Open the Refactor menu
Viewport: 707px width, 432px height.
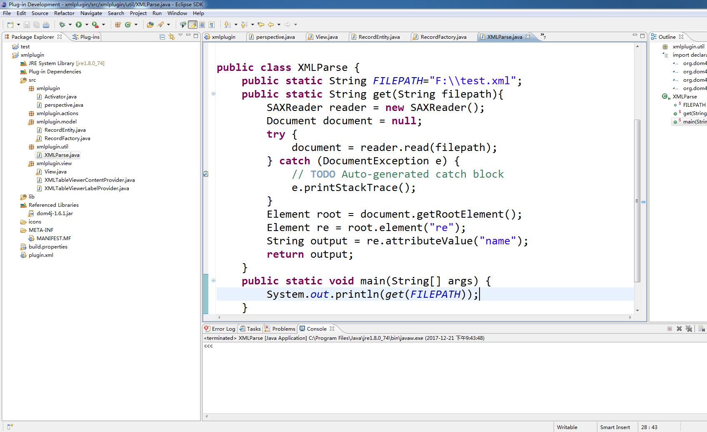[64, 13]
